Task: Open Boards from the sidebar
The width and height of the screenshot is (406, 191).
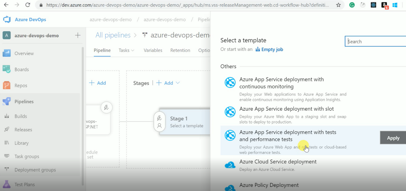Action: click(22, 69)
